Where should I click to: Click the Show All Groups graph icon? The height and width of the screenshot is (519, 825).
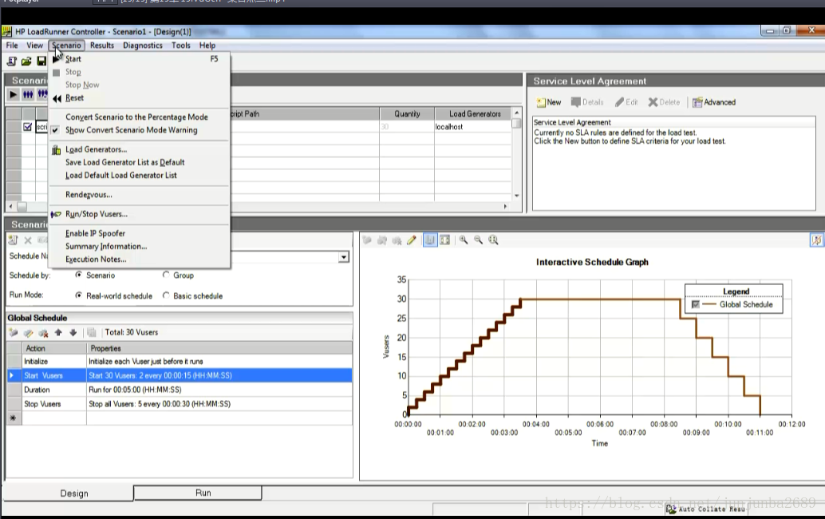(x=445, y=240)
